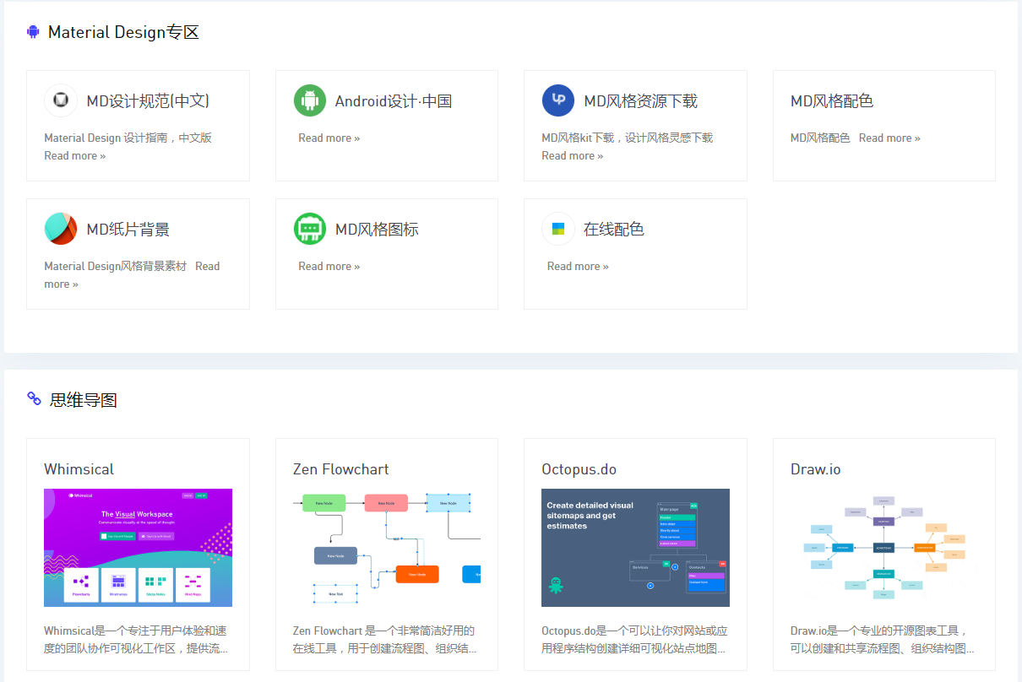Click the blue MD风格资源下载 logo icon
Viewport: 1022px width, 682px height.
click(x=558, y=100)
